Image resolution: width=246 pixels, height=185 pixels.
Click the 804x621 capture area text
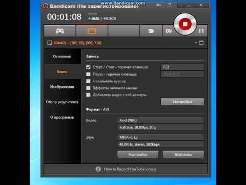77,43
